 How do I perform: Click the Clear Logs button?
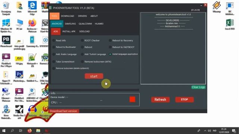click(198, 87)
